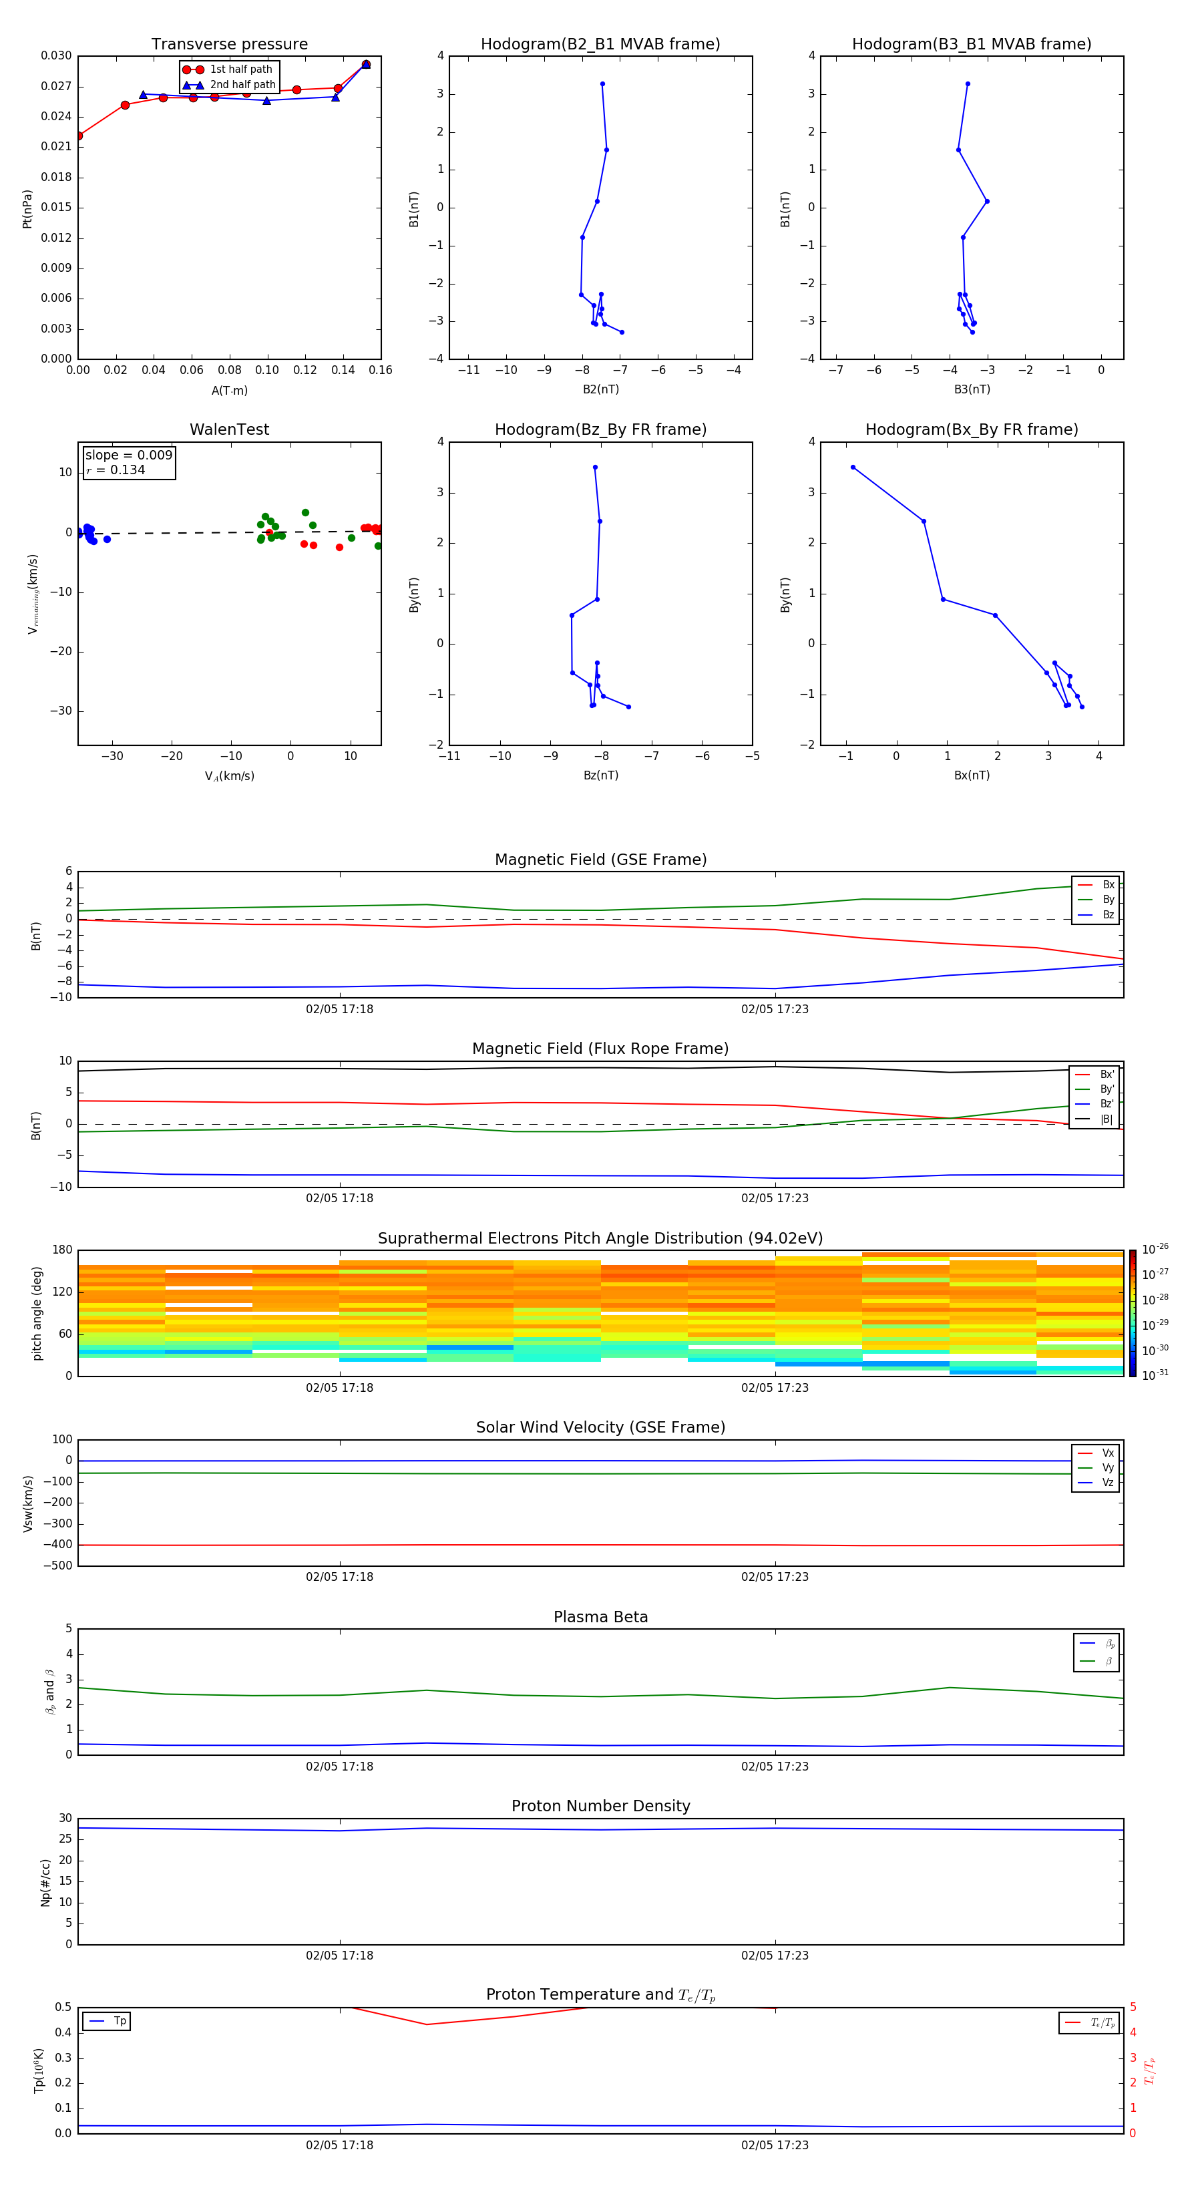
Task: Click the βp legend entry in Plasma Beta
Action: point(1096,1643)
